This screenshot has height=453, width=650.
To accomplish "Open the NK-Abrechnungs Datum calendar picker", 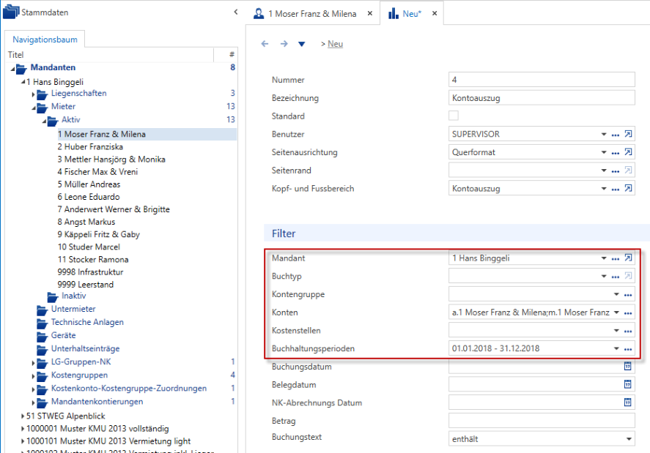I will click(x=628, y=402).
